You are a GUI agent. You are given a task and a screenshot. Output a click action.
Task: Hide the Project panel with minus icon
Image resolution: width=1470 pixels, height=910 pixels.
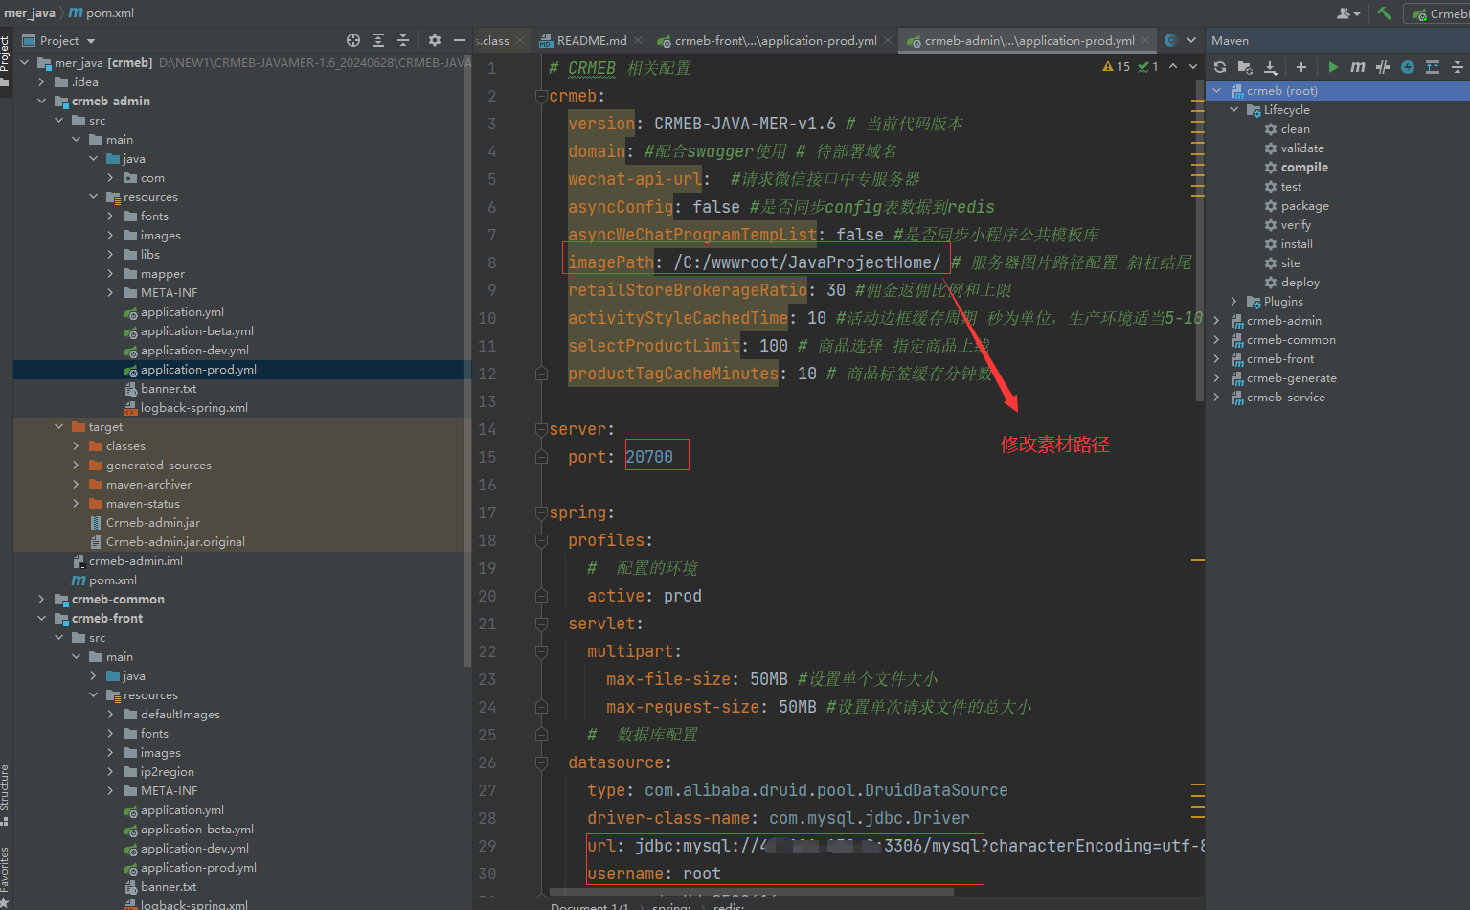click(460, 40)
